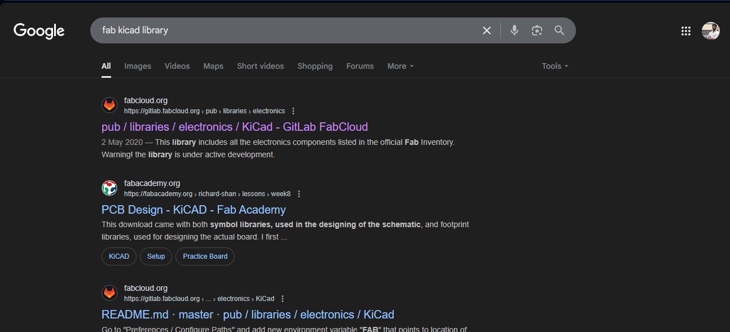Viewport: 730px width, 332px height.
Task: Click the KiCAD sitelink chip
Action: [x=119, y=256]
